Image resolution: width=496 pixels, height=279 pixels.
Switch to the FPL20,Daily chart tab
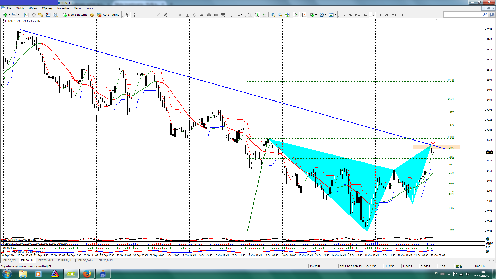85,260
